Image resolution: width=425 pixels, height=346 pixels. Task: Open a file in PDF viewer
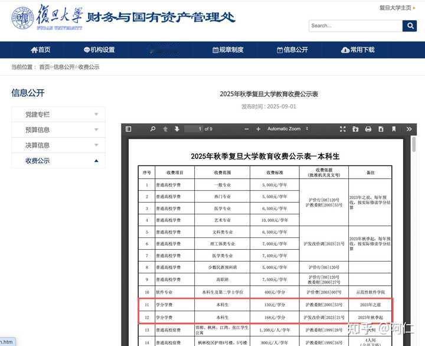tap(355, 129)
